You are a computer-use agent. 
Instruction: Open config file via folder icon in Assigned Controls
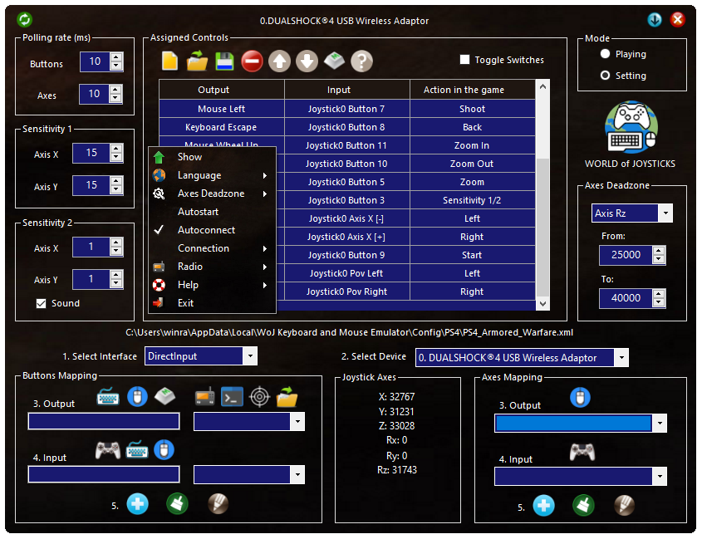[197, 61]
